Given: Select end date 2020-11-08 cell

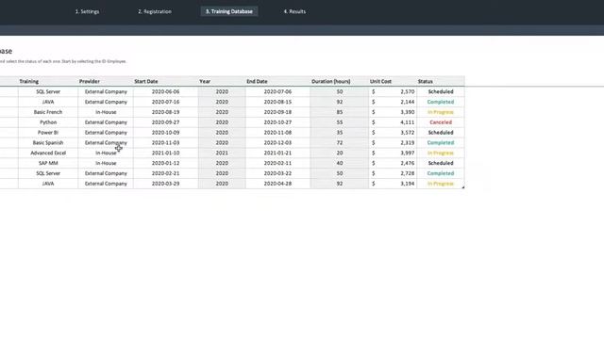Looking at the screenshot, I should point(277,133).
